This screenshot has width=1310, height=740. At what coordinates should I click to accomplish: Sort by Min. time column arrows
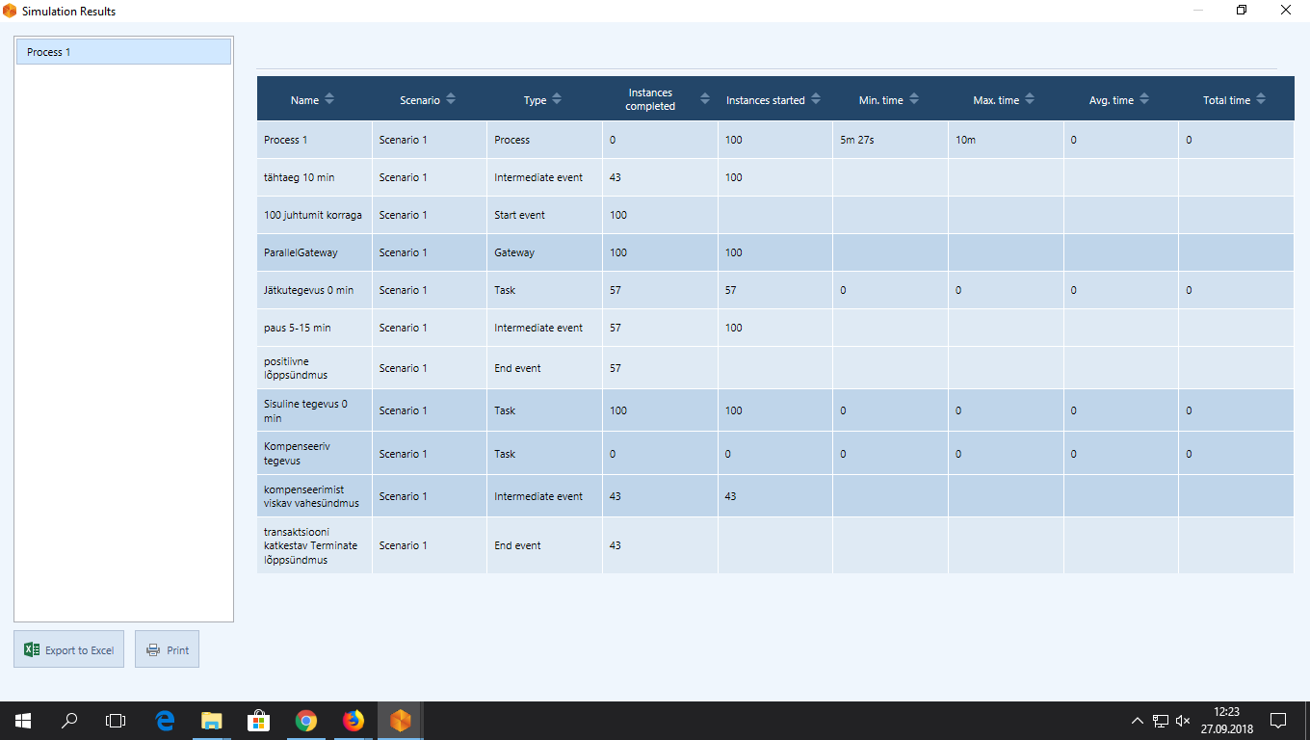tap(914, 99)
